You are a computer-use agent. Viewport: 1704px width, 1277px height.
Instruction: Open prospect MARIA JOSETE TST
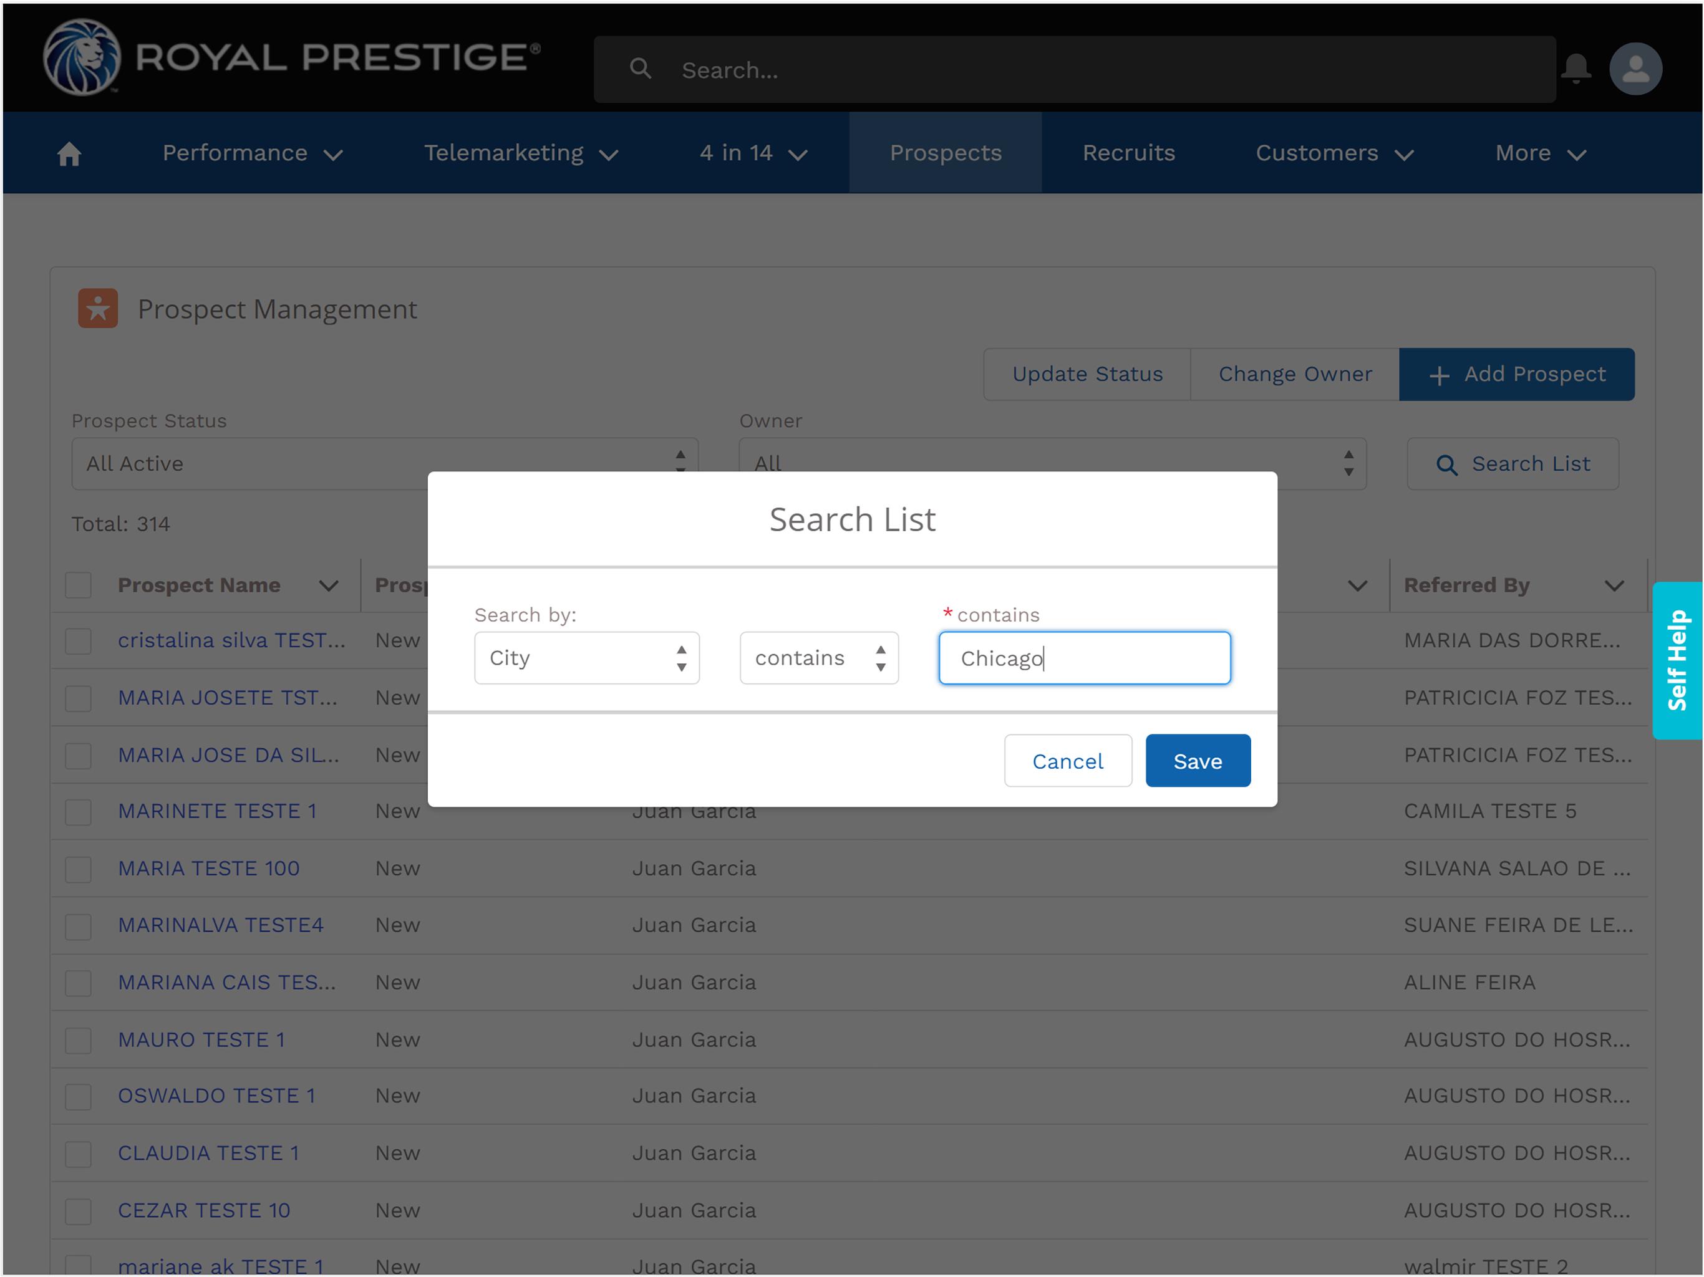point(227,698)
